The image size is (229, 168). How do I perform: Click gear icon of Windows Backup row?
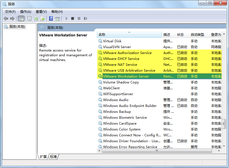pyautogui.click(x=100, y=111)
